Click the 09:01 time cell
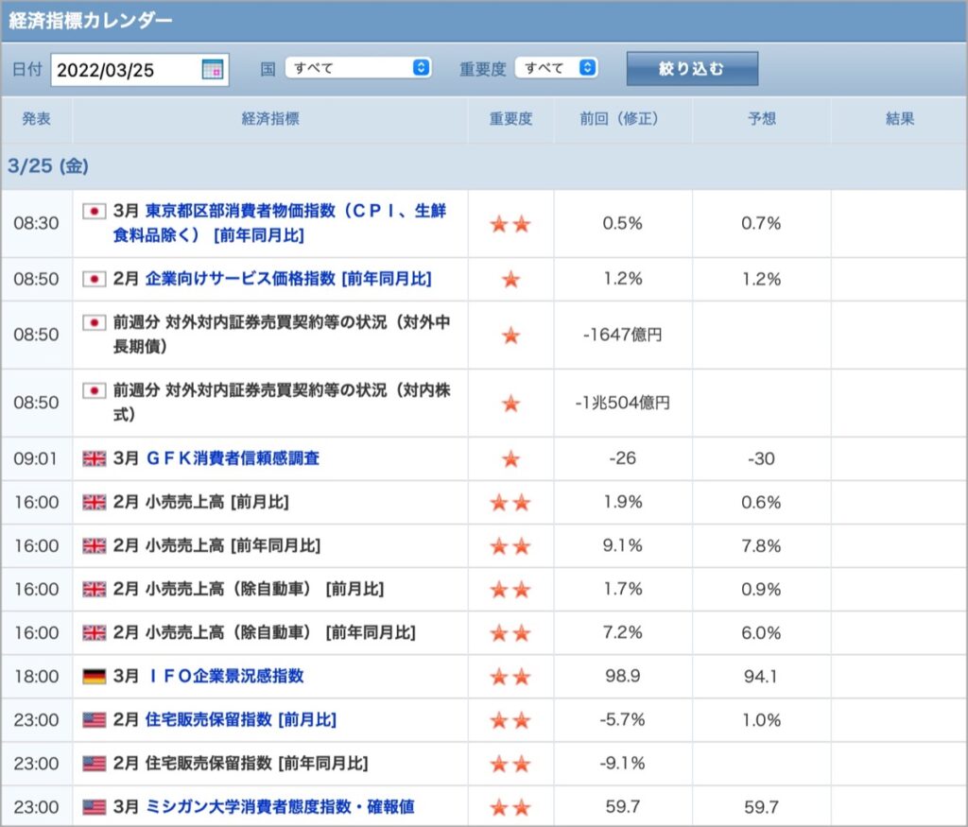 (x=35, y=458)
